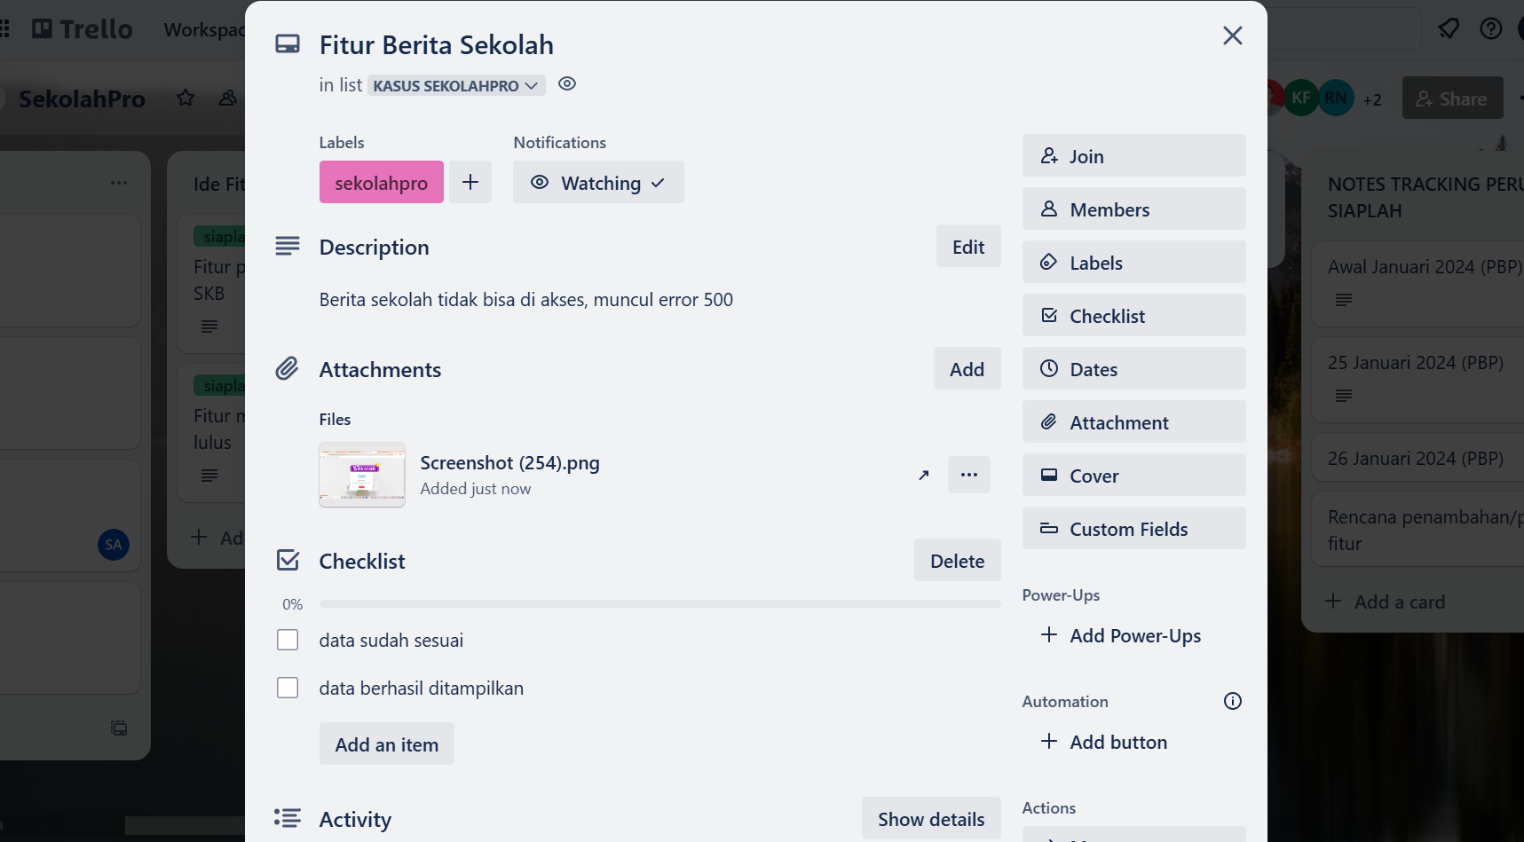
Task: Toggle the Watching notifications button
Action: pyautogui.click(x=598, y=183)
